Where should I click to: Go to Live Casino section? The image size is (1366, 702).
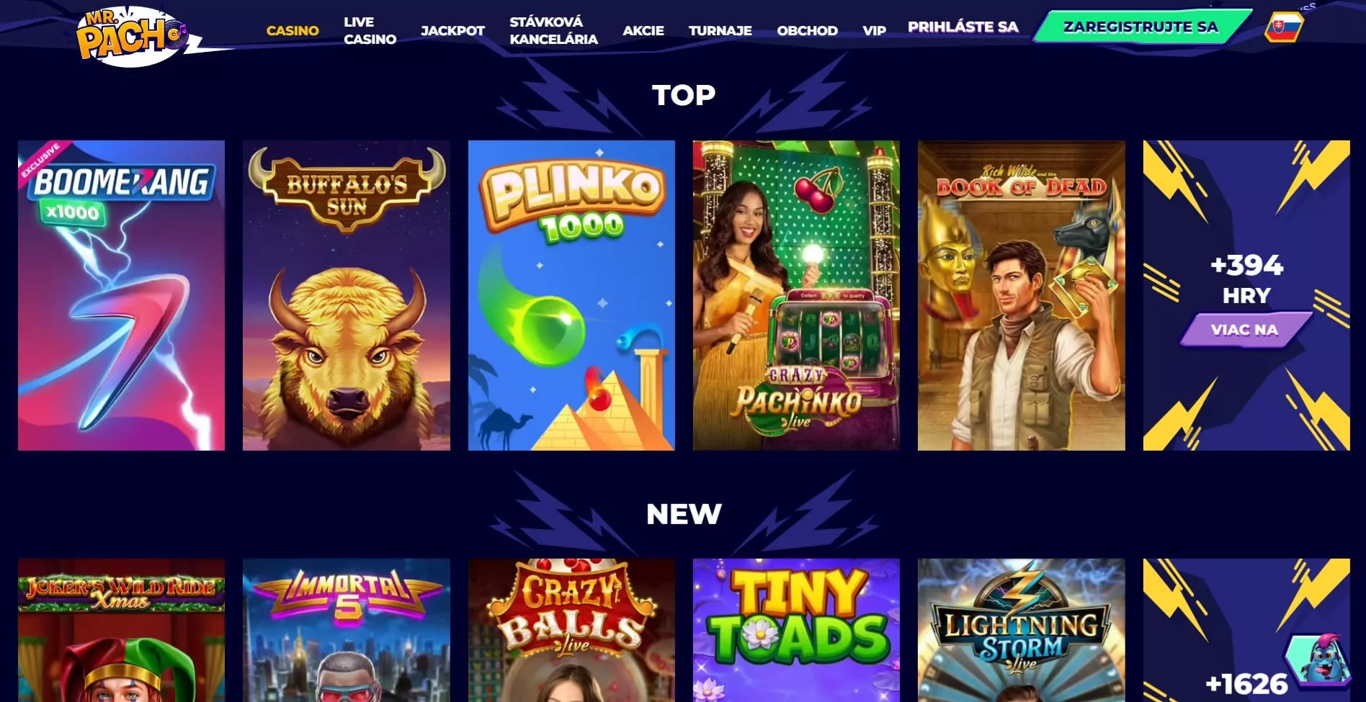click(x=370, y=30)
